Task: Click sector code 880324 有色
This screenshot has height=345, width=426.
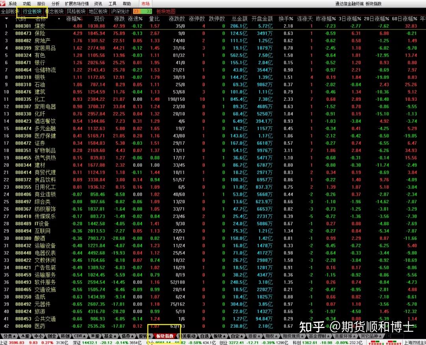Action: (23, 55)
